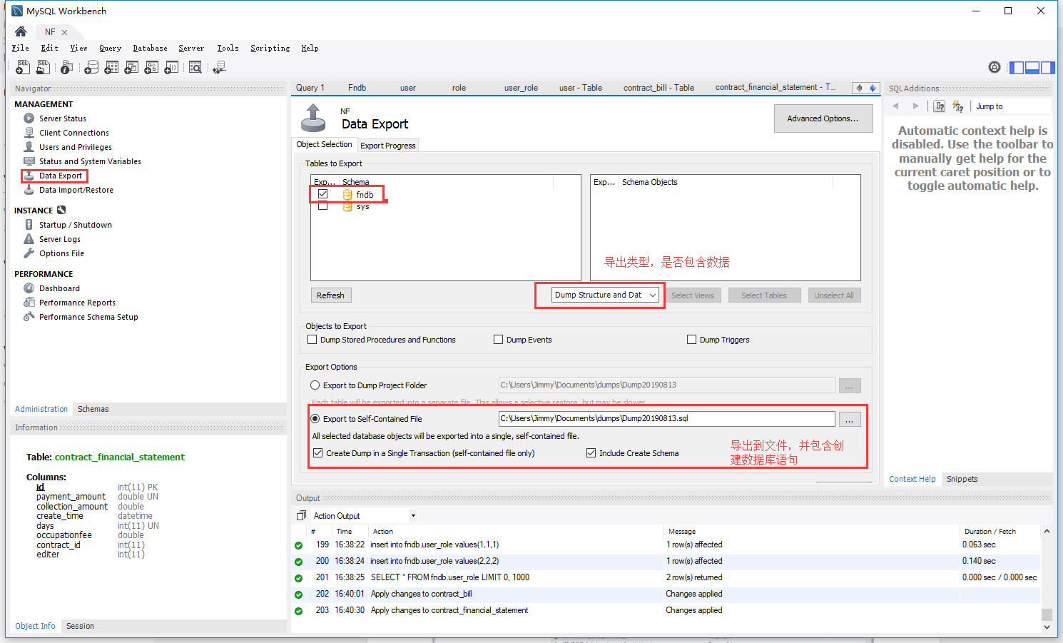The height and width of the screenshot is (643, 1063).
Task: Open preferences via the gear icon
Action: [995, 67]
